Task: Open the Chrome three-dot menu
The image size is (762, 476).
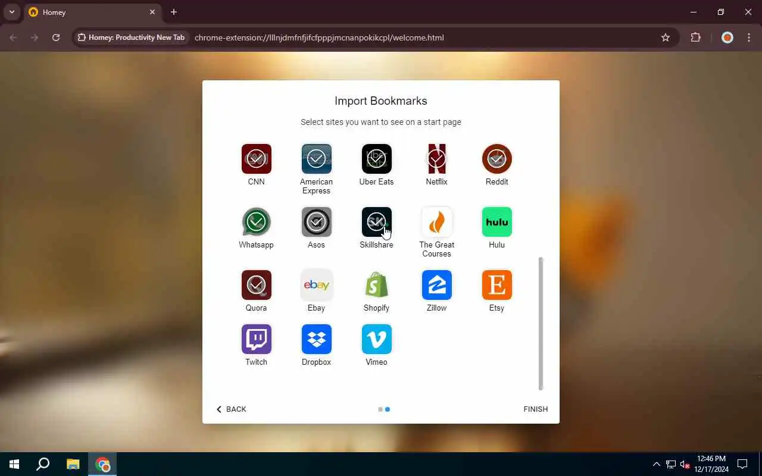Action: click(x=748, y=37)
